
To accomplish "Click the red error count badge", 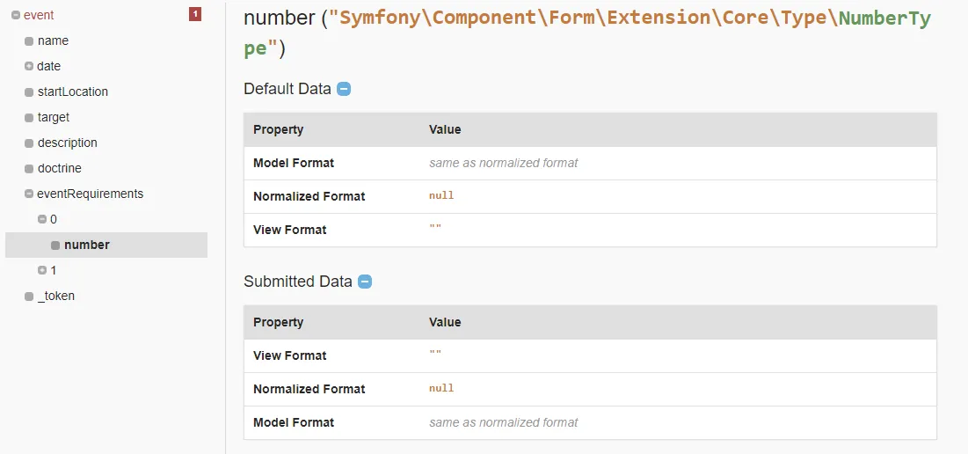I will pyautogui.click(x=195, y=14).
